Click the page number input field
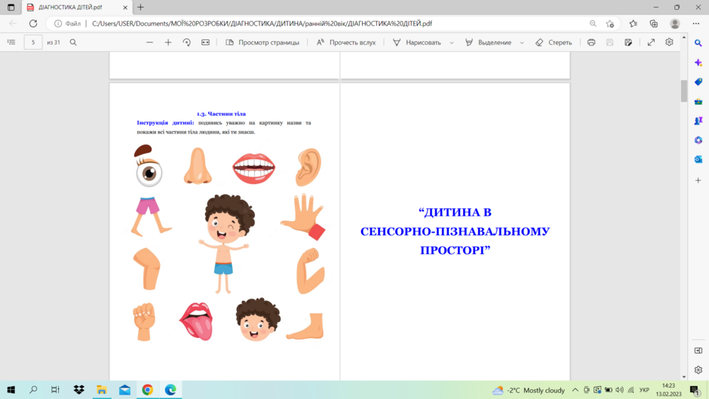Image resolution: width=709 pixels, height=399 pixels. pyautogui.click(x=33, y=42)
